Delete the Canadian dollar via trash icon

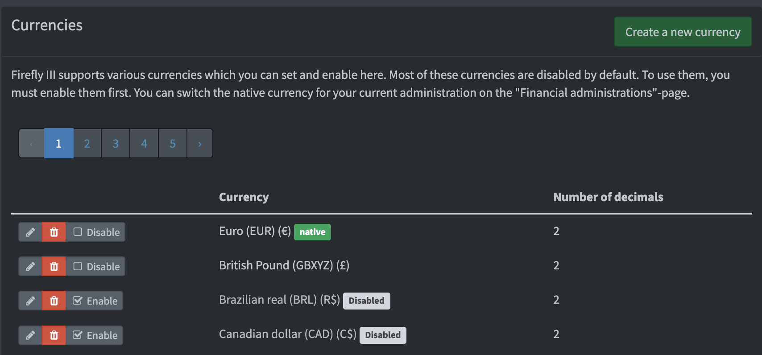[54, 335]
